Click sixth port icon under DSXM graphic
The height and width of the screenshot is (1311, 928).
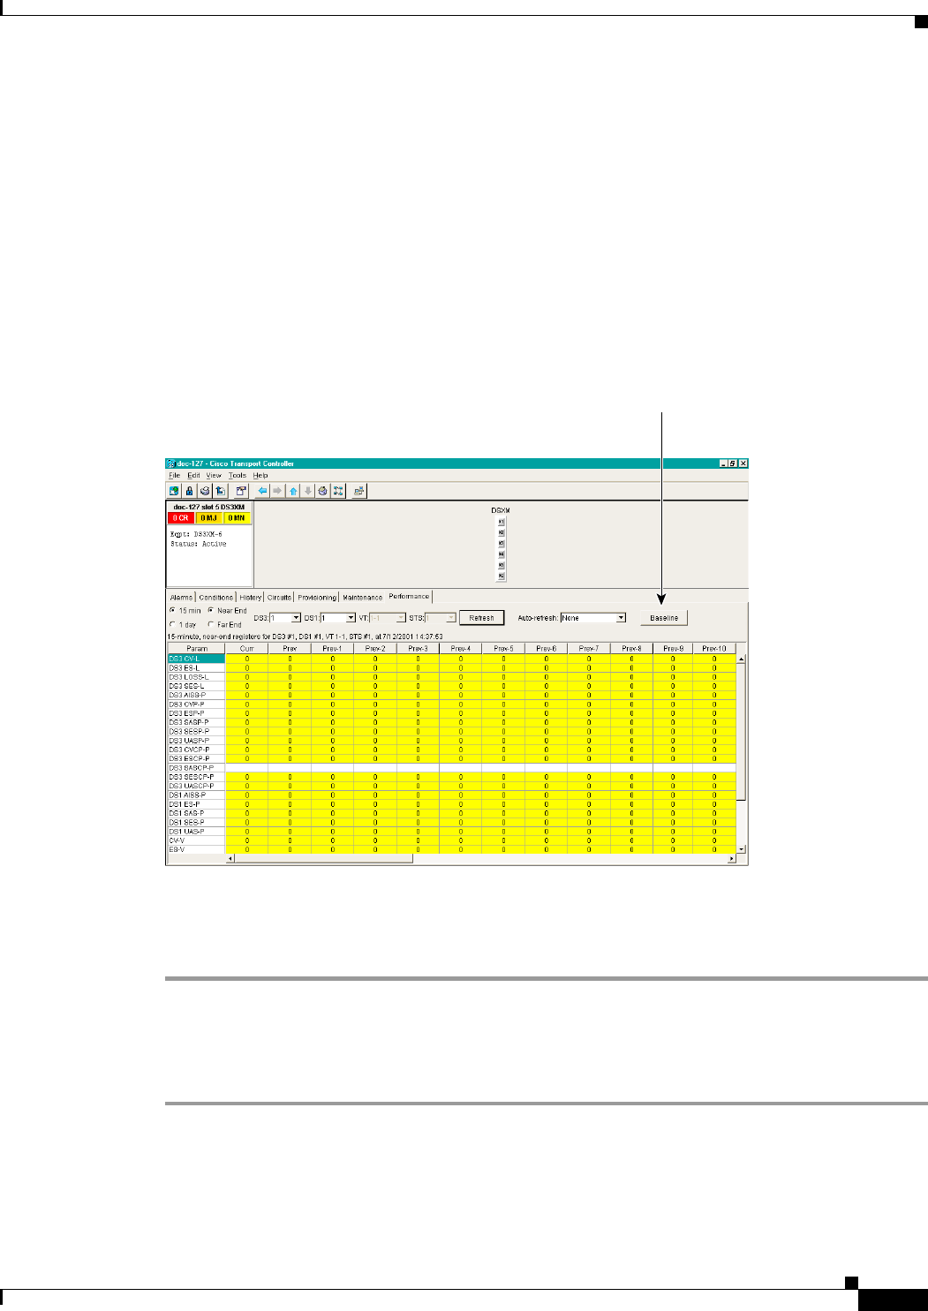[x=502, y=576]
